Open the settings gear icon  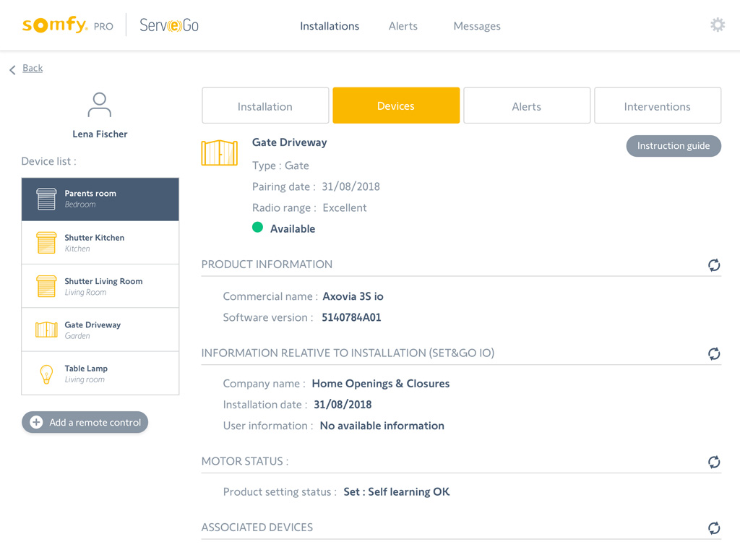pyautogui.click(x=717, y=25)
